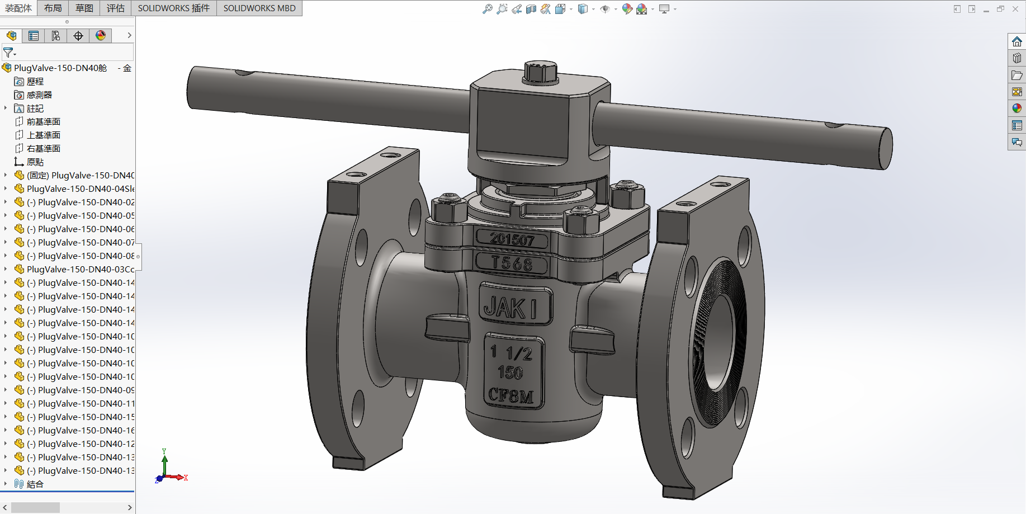Screen dimensions: 1026x514
Task: Expand the PlugValve-150-DN40-03Cc component
Action: click(x=6, y=269)
